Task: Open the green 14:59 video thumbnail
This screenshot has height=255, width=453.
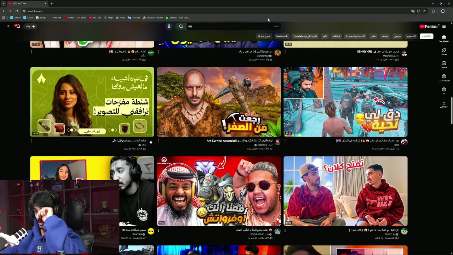Action: (x=92, y=102)
